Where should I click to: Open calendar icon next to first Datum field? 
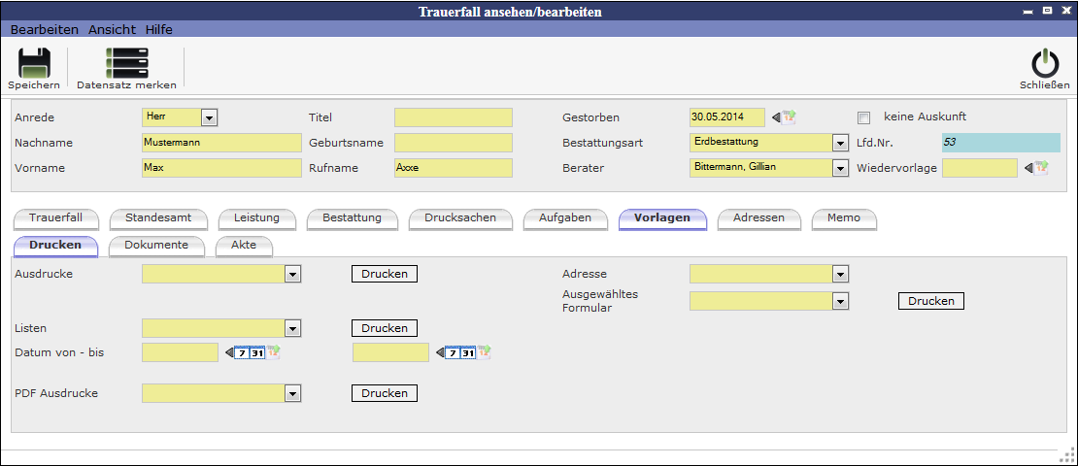coord(274,352)
